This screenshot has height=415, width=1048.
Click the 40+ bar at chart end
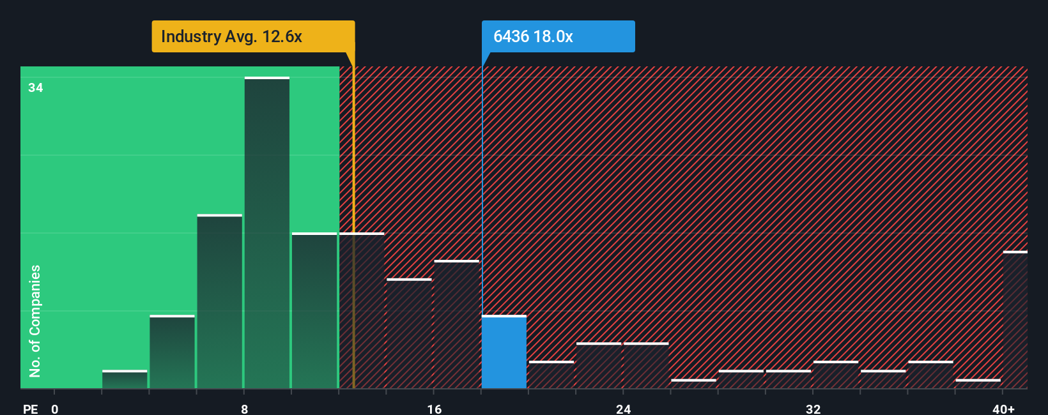click(1015, 320)
